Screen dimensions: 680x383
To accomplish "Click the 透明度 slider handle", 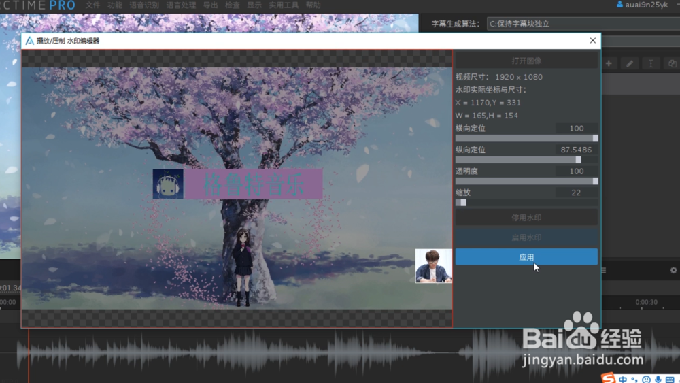I will pos(595,182).
